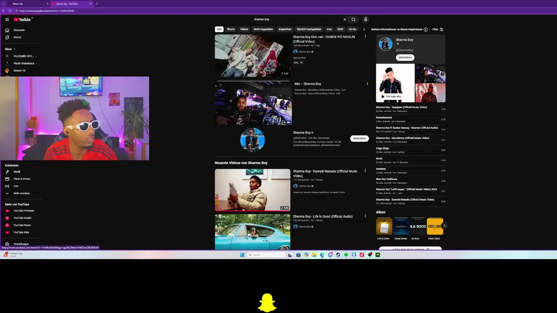Open Live in Entdecken section
The image size is (557, 313).
[16, 186]
